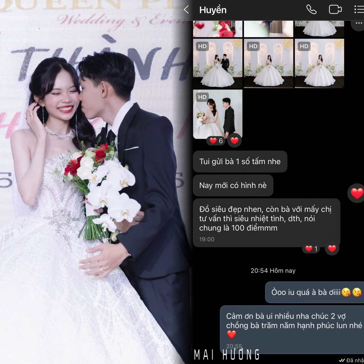The width and height of the screenshot is (364, 364).
Task: Select message 'Tui gửi bà 1 số tấm nhe'
Action: pyautogui.click(x=240, y=162)
